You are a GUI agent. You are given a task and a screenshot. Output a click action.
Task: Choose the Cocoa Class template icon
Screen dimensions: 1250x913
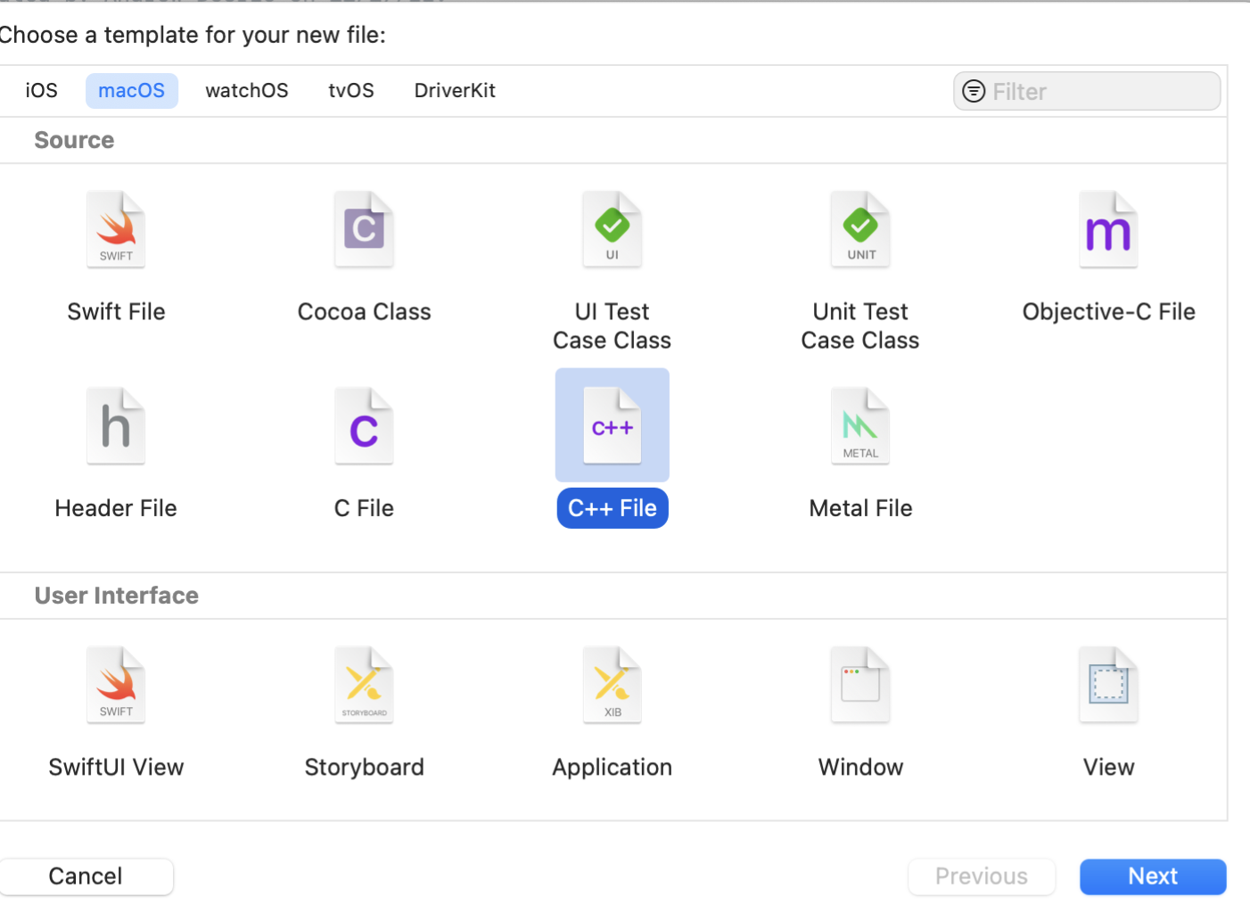pyautogui.click(x=364, y=230)
